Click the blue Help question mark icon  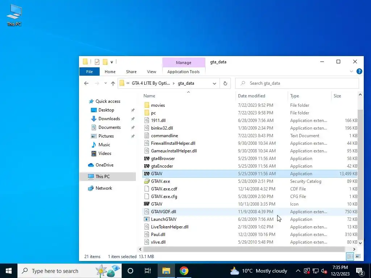[x=359, y=71]
